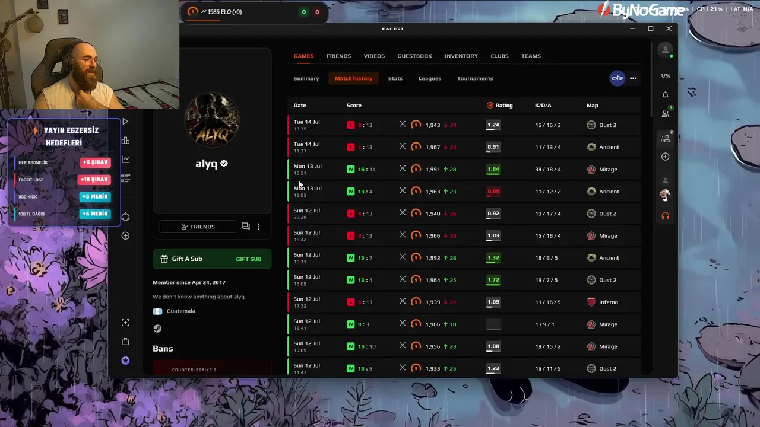Click the Guatemala country label
The width and height of the screenshot is (760, 427).
(x=180, y=311)
